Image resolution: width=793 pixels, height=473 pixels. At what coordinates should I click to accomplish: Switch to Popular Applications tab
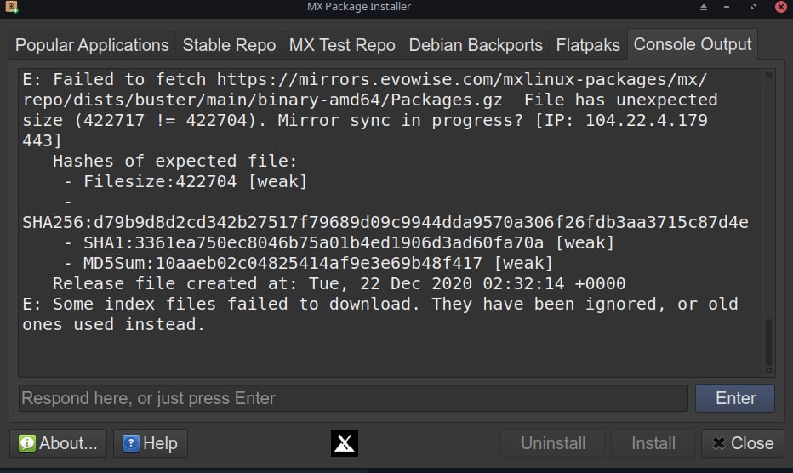pos(92,45)
